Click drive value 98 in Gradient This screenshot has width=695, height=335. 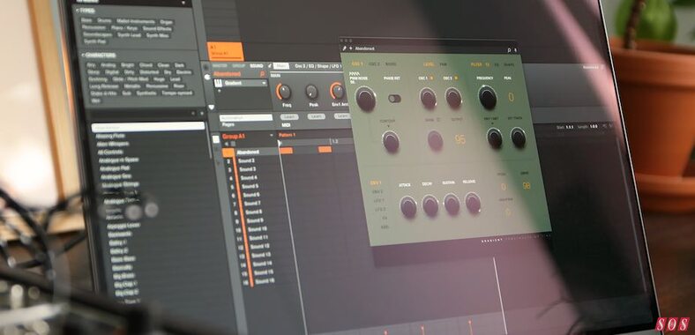click(x=527, y=186)
